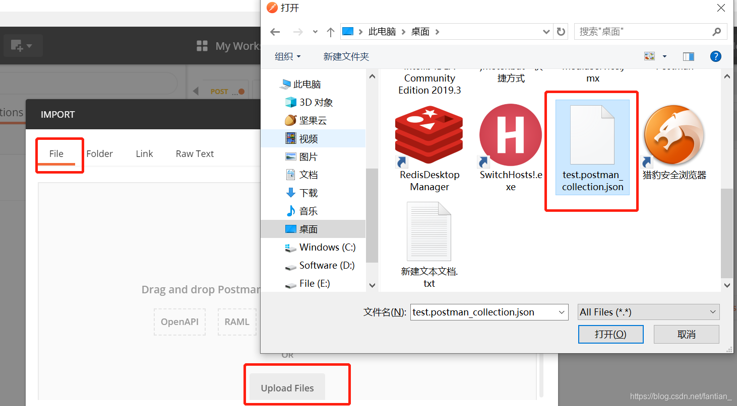
Task: Click RAML format label in Postman
Action: 237,322
